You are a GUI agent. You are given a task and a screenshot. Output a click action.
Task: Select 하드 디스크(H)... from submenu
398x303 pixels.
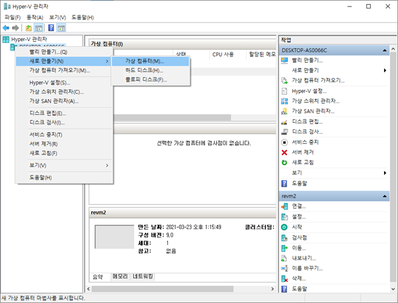[151, 71]
